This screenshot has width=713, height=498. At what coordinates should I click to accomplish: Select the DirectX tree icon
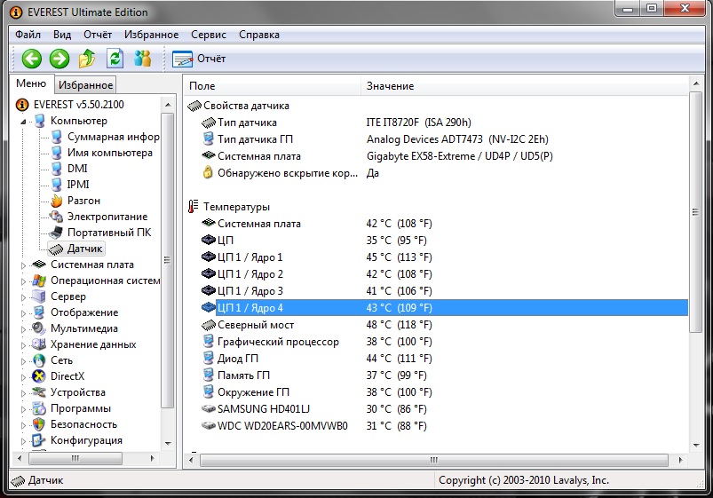pos(40,376)
